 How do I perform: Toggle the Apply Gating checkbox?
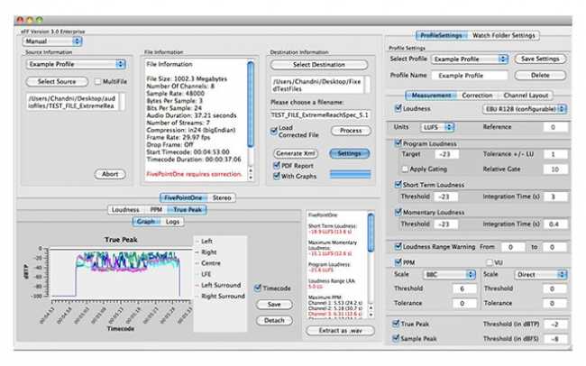405,169
